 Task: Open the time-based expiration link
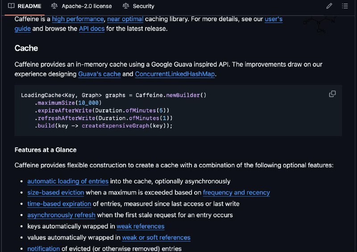(x=59, y=204)
